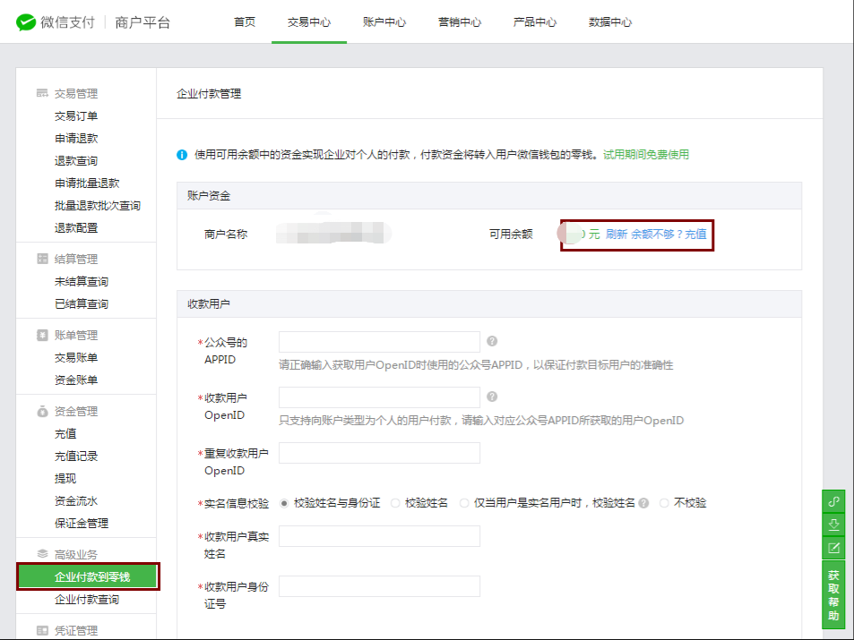Click the 余额不够？充值 link
The image size is (854, 640).
669,235
